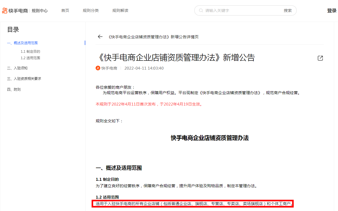This screenshot has height=211, width=338.
Task: Jump to 1.2 适用范围 in catalog
Action: coord(30,58)
